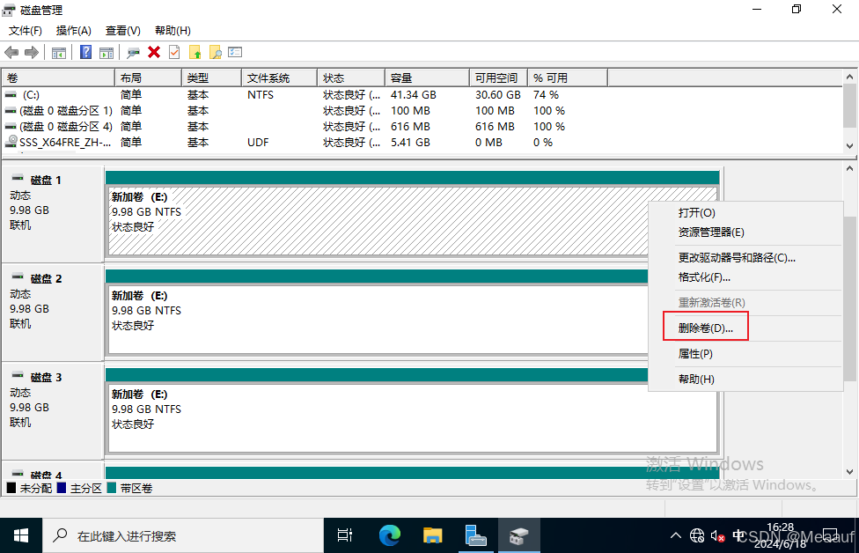Click the Forward arrow in the toolbar
The width and height of the screenshot is (859, 553).
[x=32, y=53]
